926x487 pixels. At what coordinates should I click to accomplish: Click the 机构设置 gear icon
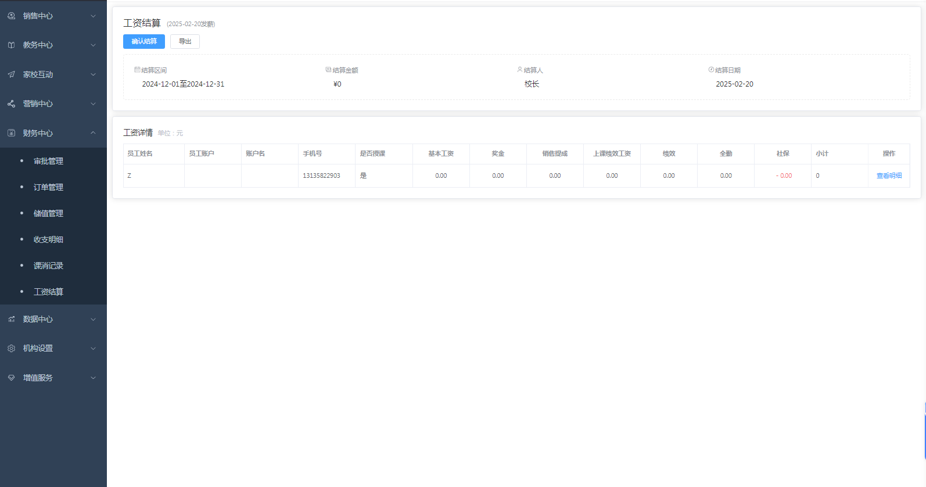(12, 349)
